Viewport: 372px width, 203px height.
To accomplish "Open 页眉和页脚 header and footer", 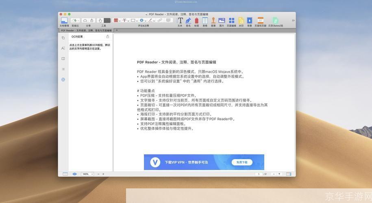I will click(261, 22).
